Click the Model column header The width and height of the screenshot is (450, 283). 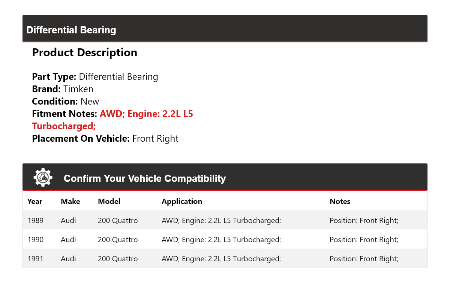point(109,201)
